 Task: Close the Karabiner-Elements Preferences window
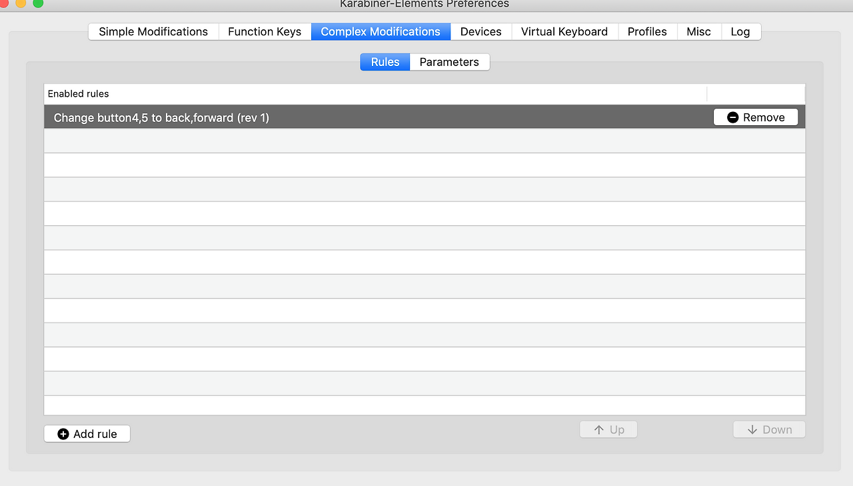click(5, 3)
